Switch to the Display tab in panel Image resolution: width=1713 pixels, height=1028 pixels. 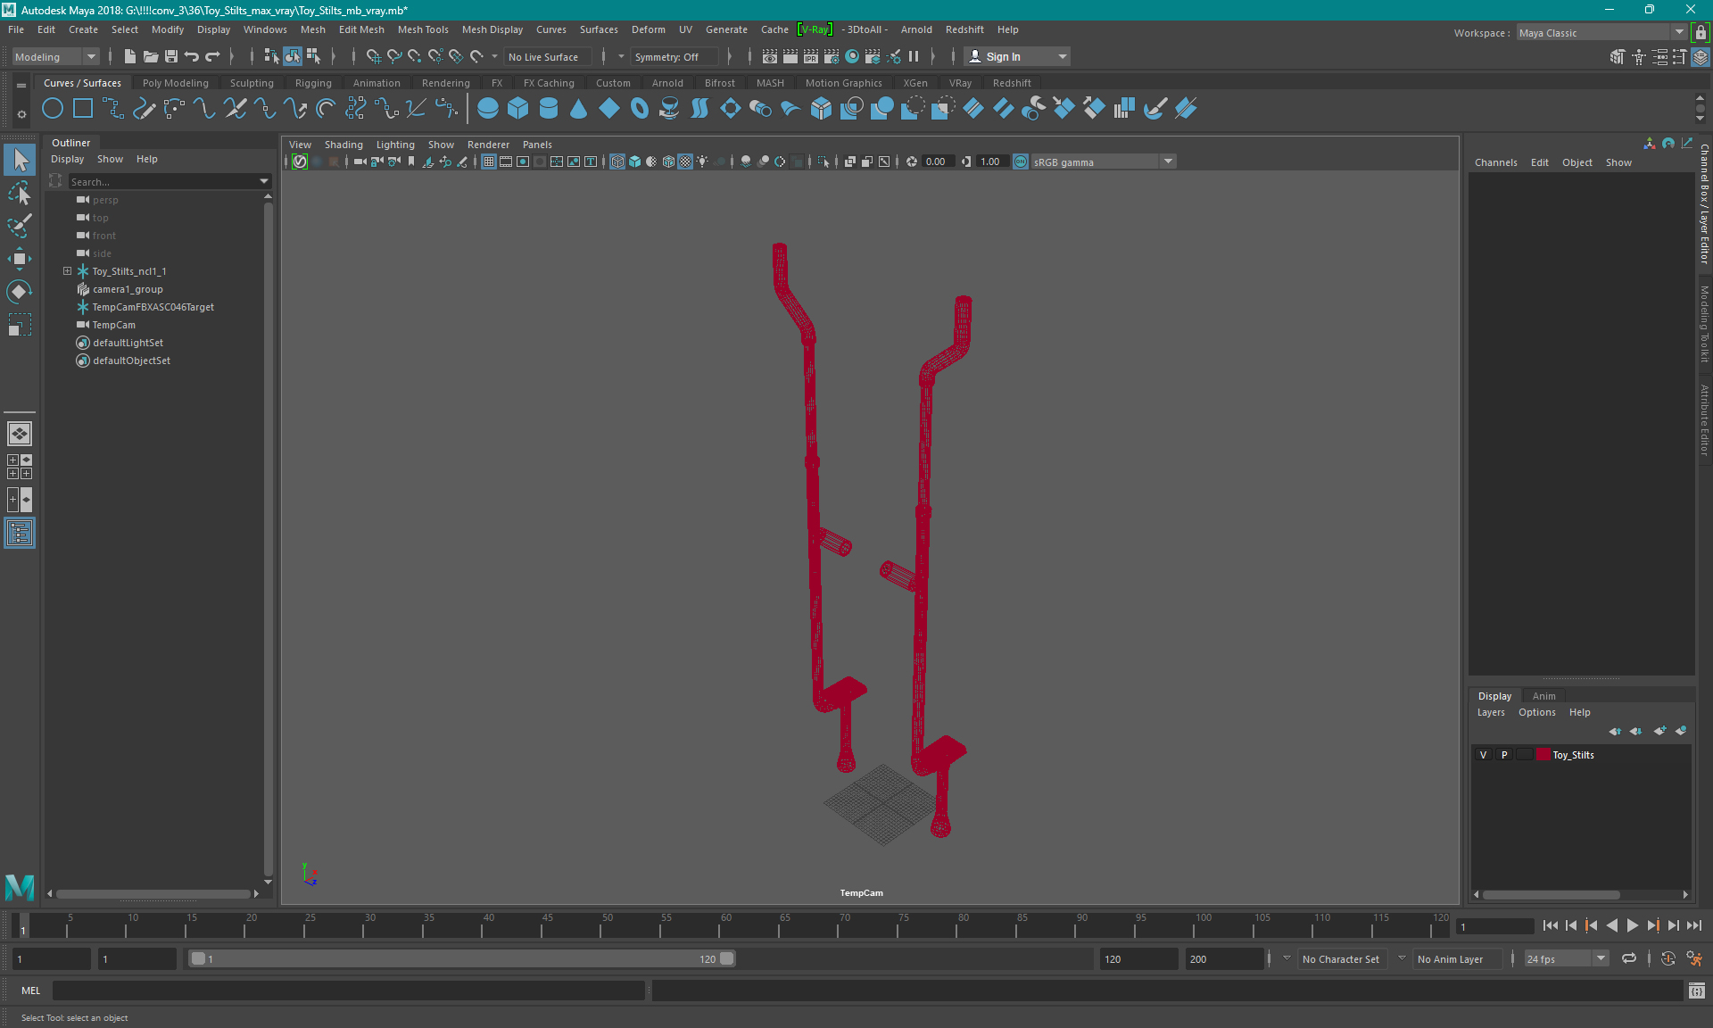click(1494, 695)
